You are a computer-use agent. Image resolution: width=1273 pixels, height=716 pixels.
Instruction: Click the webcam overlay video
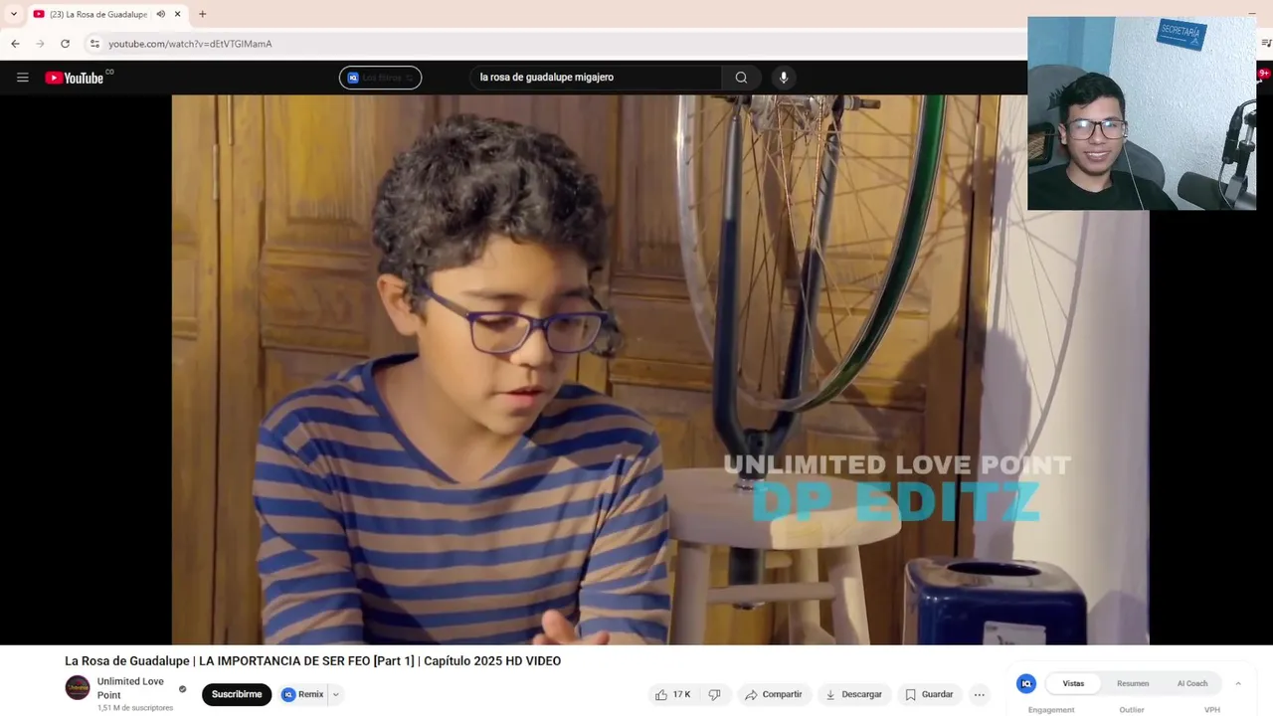[1142, 113]
